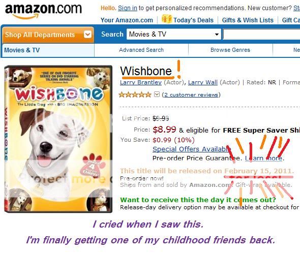Click the search text input field
The width and height of the screenshot is (300, 256).
coord(261,35)
